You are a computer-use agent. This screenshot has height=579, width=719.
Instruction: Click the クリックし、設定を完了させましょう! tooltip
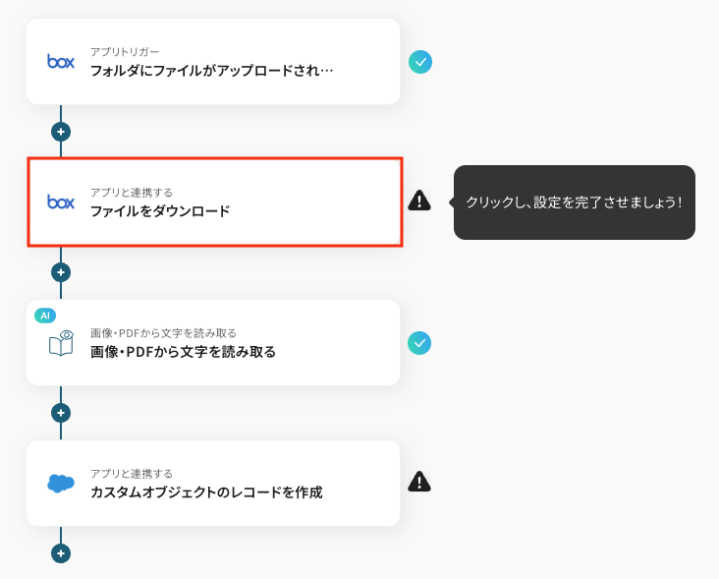[574, 202]
